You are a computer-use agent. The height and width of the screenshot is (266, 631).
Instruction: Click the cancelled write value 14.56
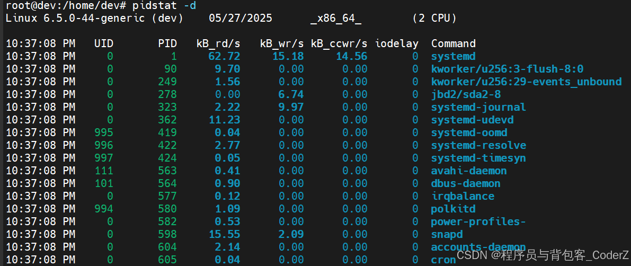[352, 56]
